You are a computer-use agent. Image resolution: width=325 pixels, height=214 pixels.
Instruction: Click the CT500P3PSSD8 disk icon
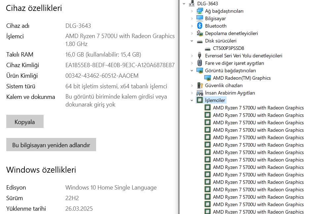[x=207, y=48]
